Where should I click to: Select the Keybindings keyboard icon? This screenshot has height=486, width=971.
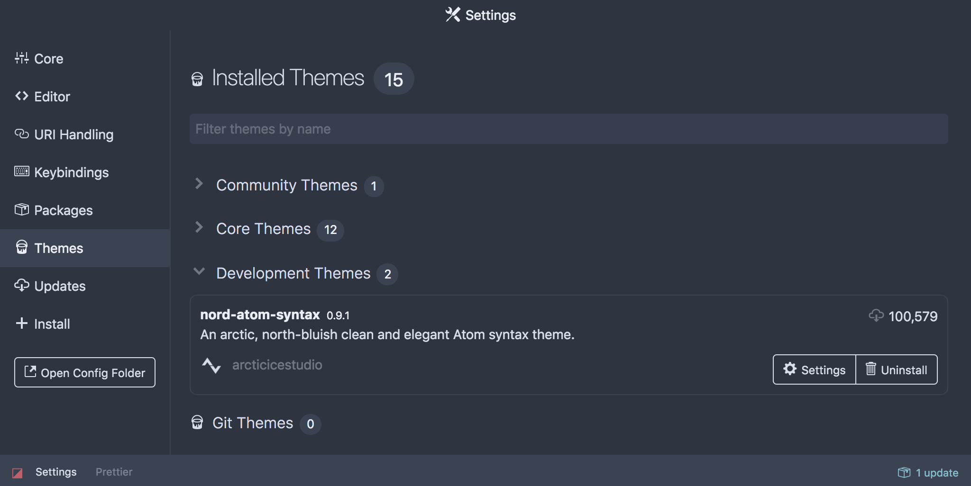(x=21, y=172)
